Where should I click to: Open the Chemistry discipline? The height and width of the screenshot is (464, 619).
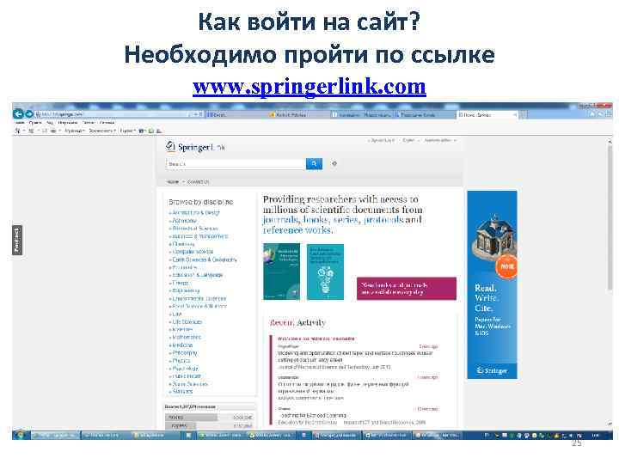183,244
